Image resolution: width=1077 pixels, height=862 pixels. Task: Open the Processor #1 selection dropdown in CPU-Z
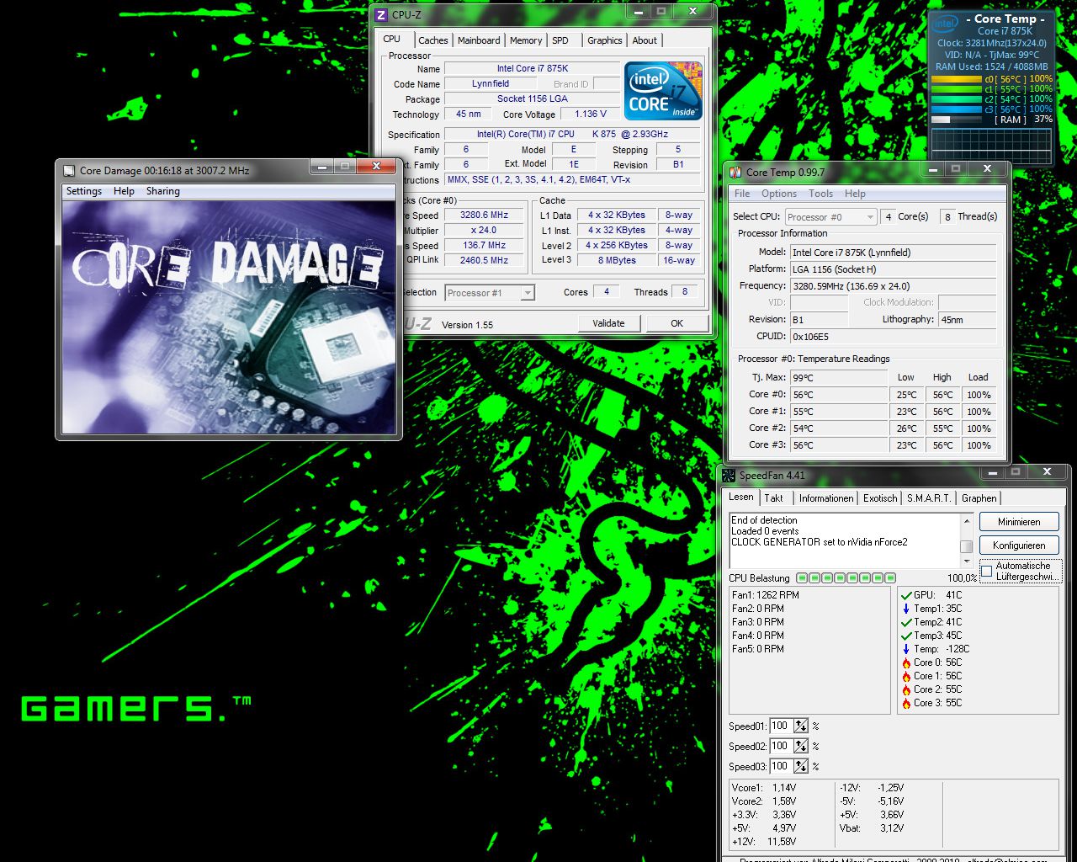(489, 293)
